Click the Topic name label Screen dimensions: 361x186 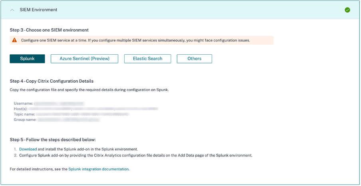[24, 114]
